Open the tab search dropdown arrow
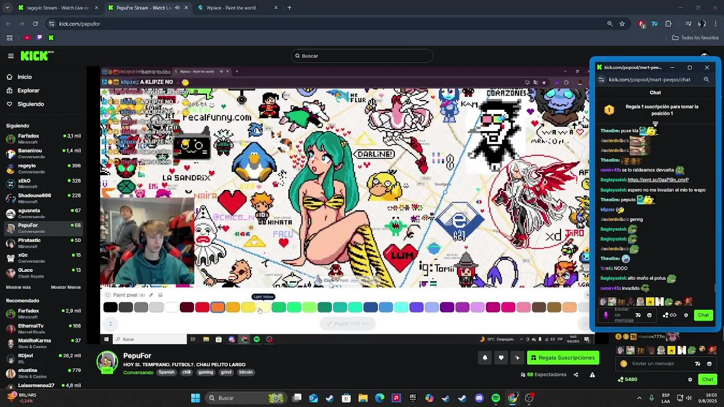This screenshot has width=724, height=407. (x=7, y=8)
